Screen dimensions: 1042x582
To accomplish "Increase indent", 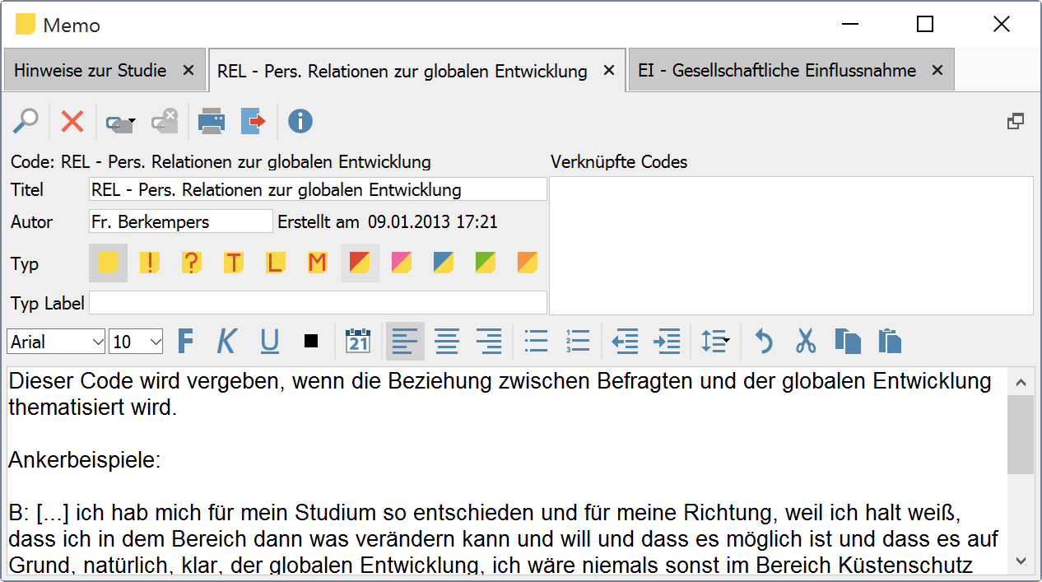I will pos(667,341).
